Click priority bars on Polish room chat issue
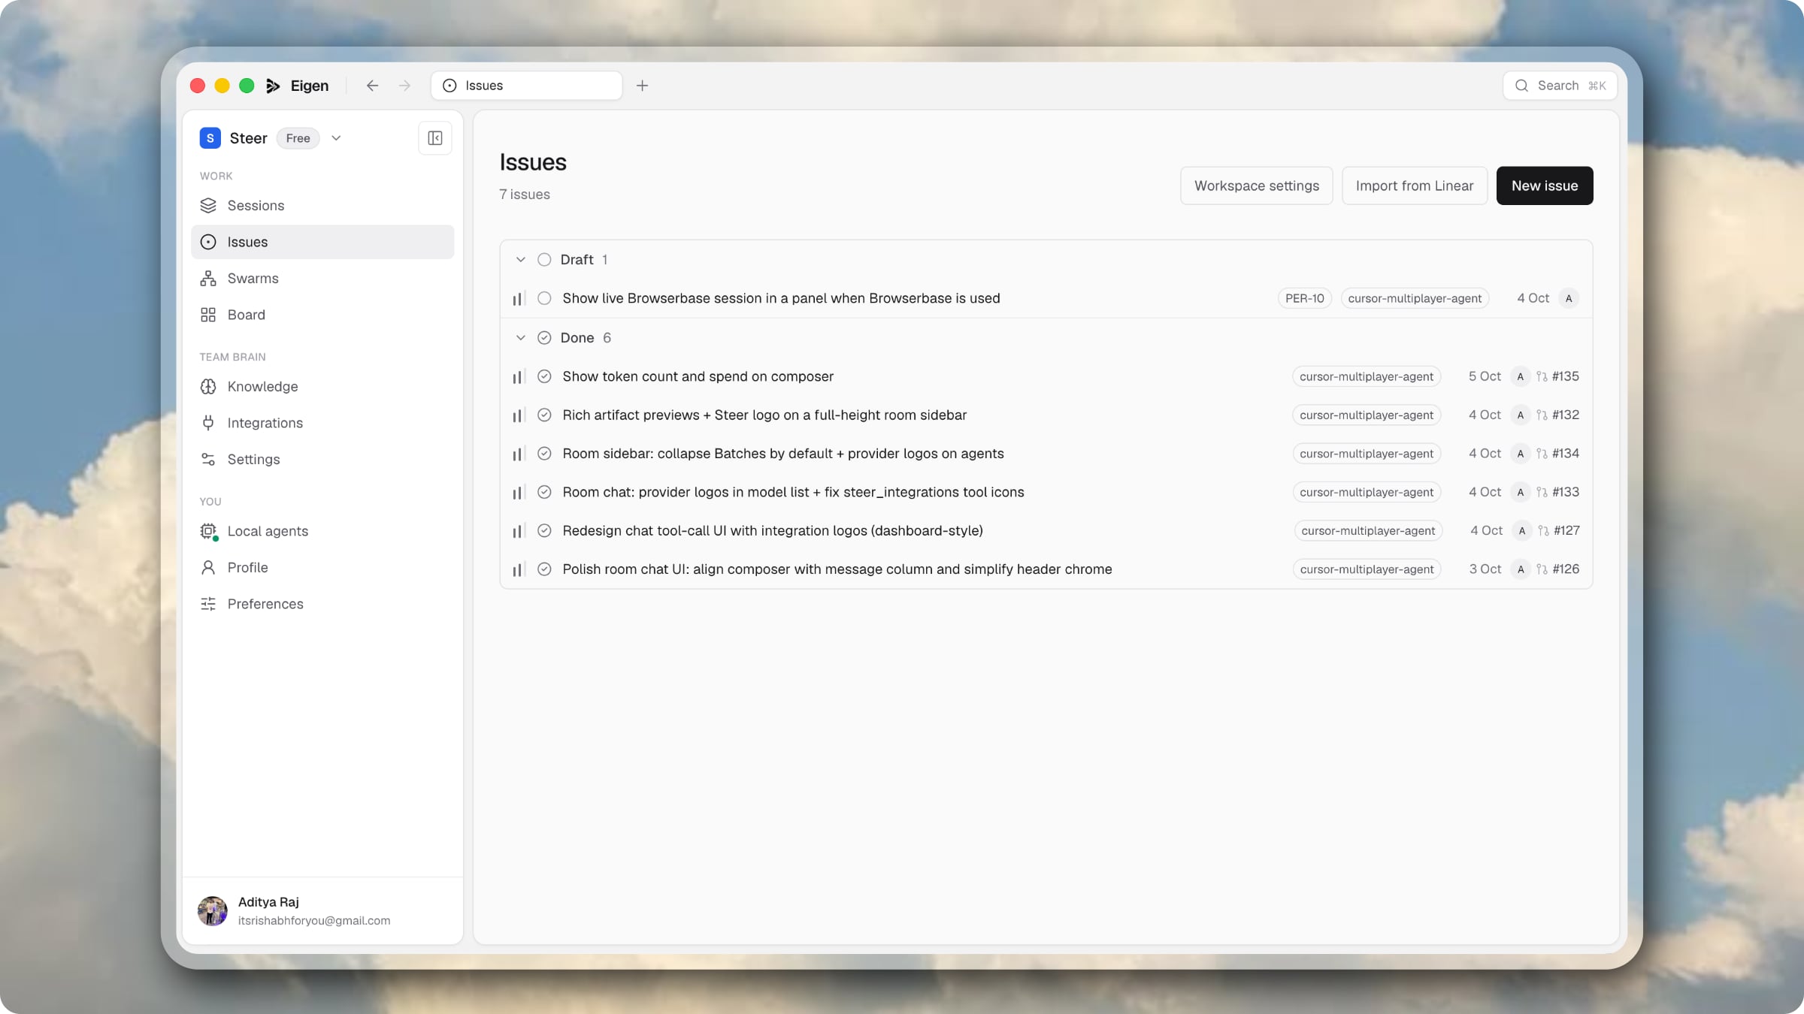Viewport: 1804px width, 1014px height. 518,570
